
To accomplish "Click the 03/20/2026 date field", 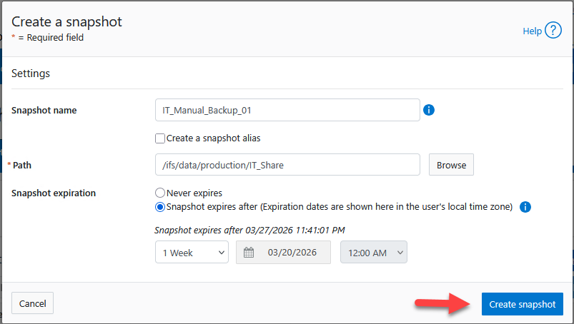I will coord(283,252).
